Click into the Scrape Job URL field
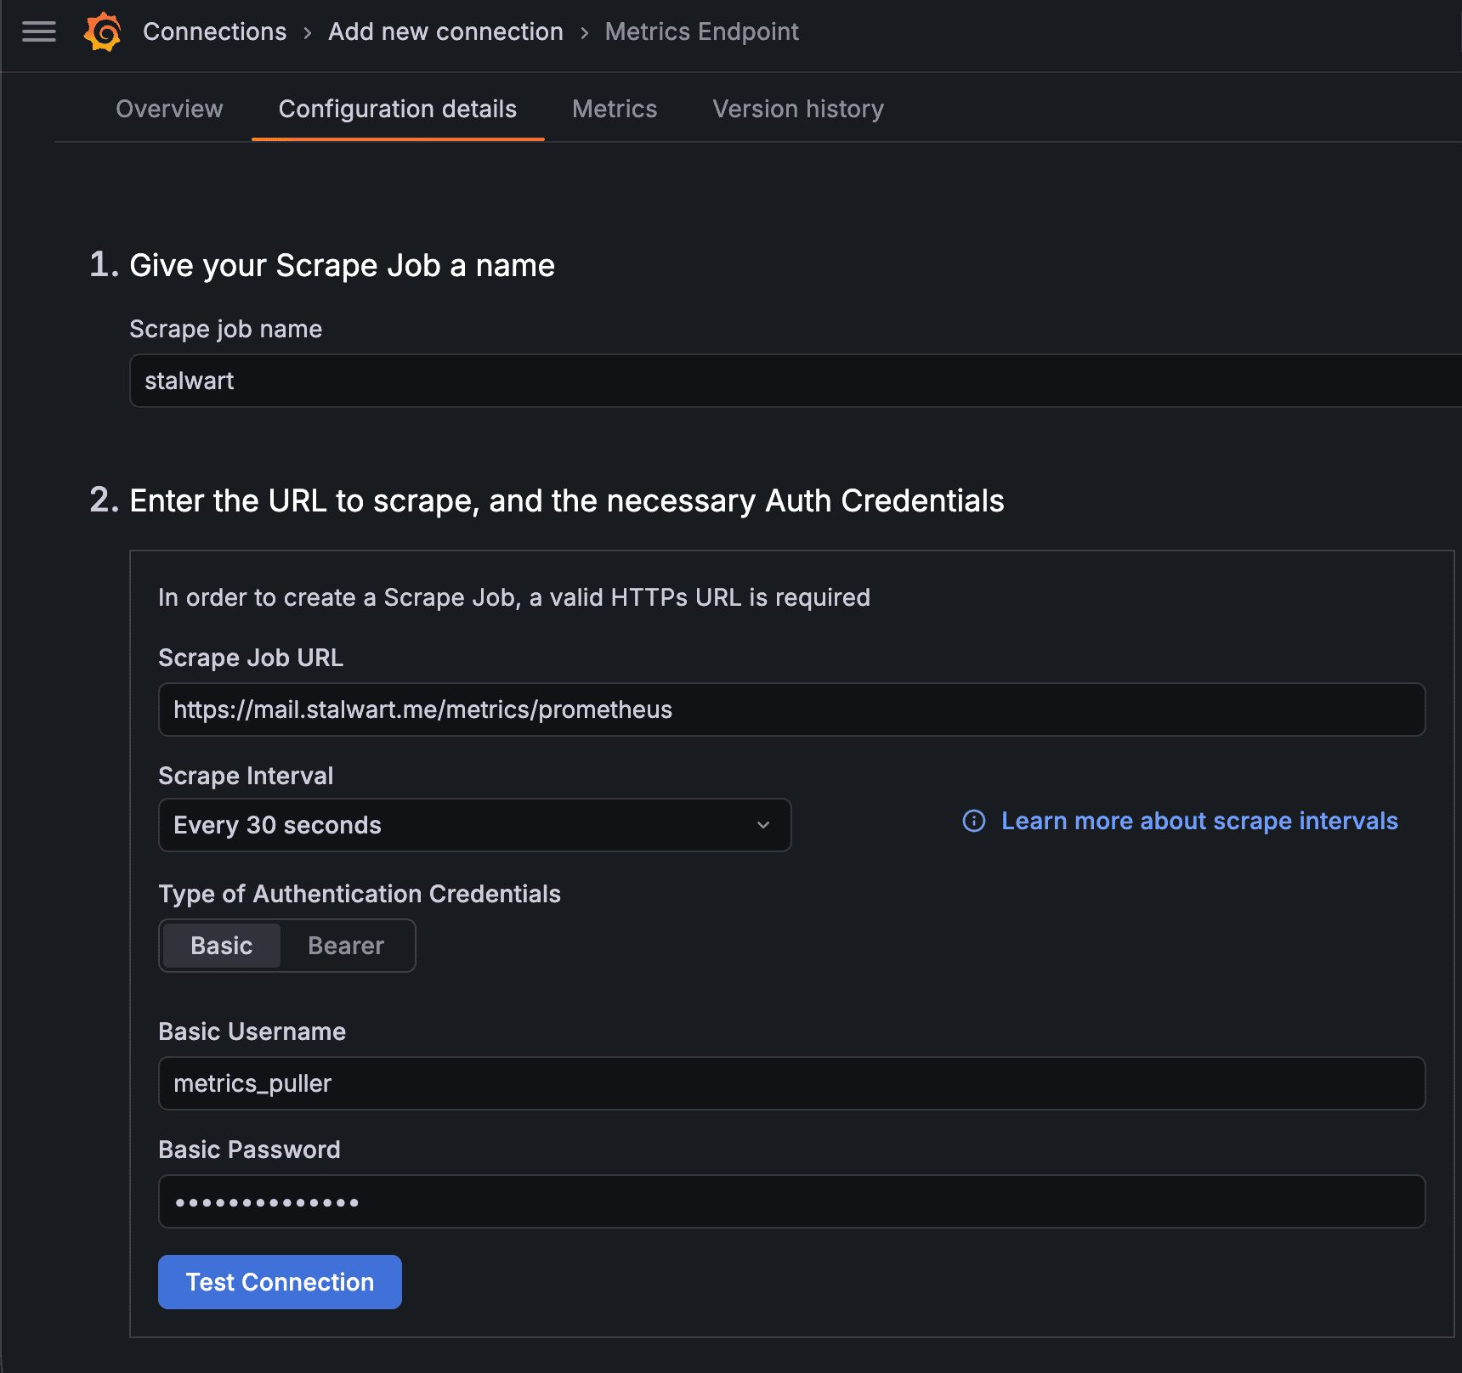Viewport: 1462px width, 1373px height. 790,709
